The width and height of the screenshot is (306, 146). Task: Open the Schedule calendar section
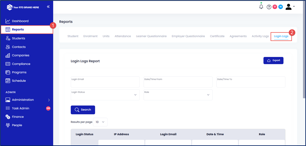19,81
